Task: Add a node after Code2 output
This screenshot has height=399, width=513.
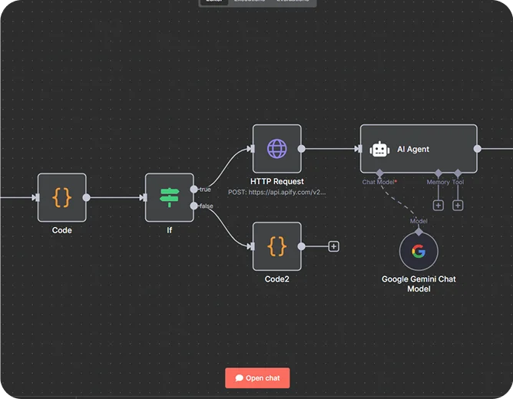Action: pos(333,246)
